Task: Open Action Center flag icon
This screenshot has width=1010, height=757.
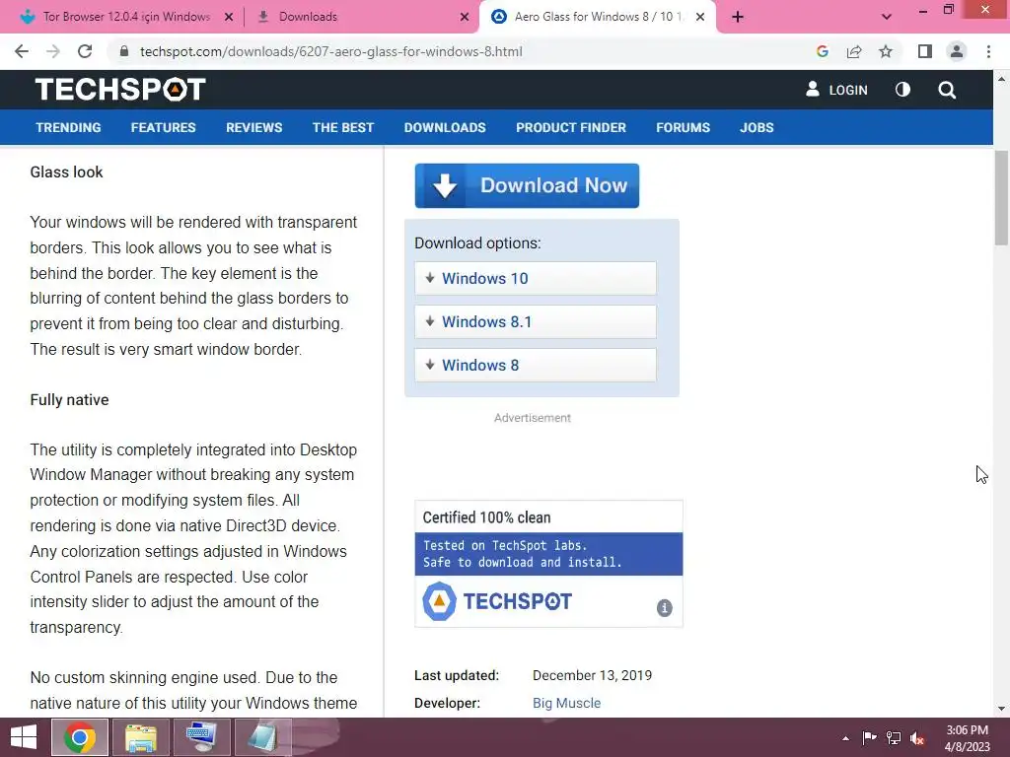Action: (x=870, y=737)
